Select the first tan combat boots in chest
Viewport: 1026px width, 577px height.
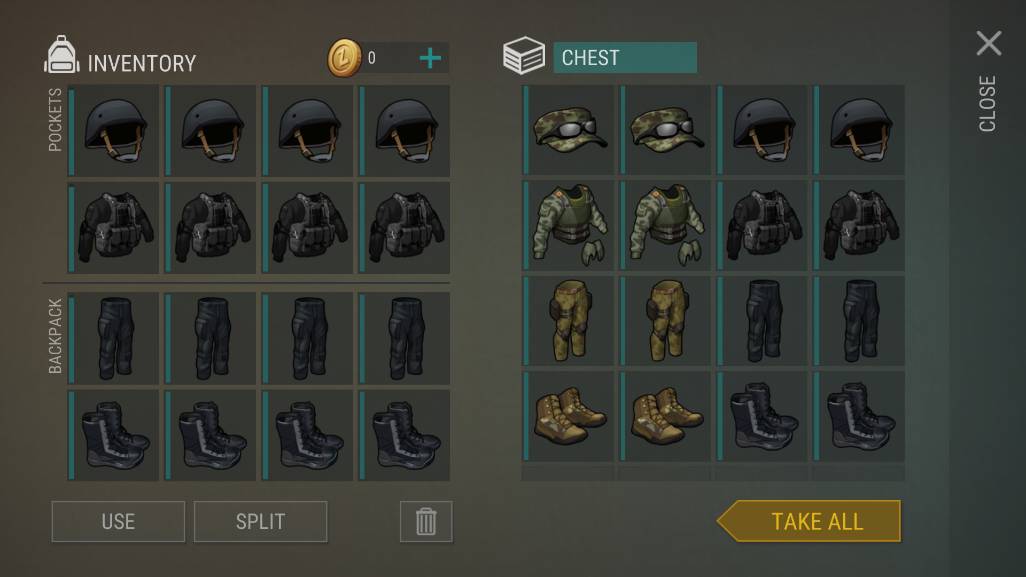tap(568, 416)
